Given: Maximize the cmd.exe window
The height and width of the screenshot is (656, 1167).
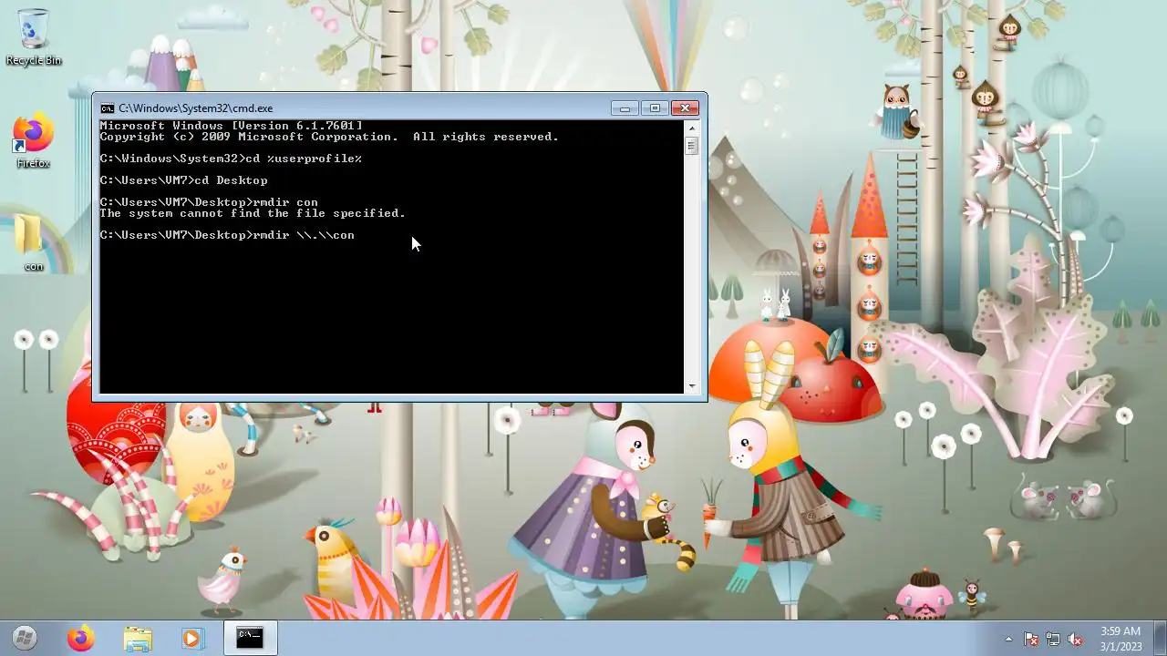Looking at the screenshot, I should (655, 108).
